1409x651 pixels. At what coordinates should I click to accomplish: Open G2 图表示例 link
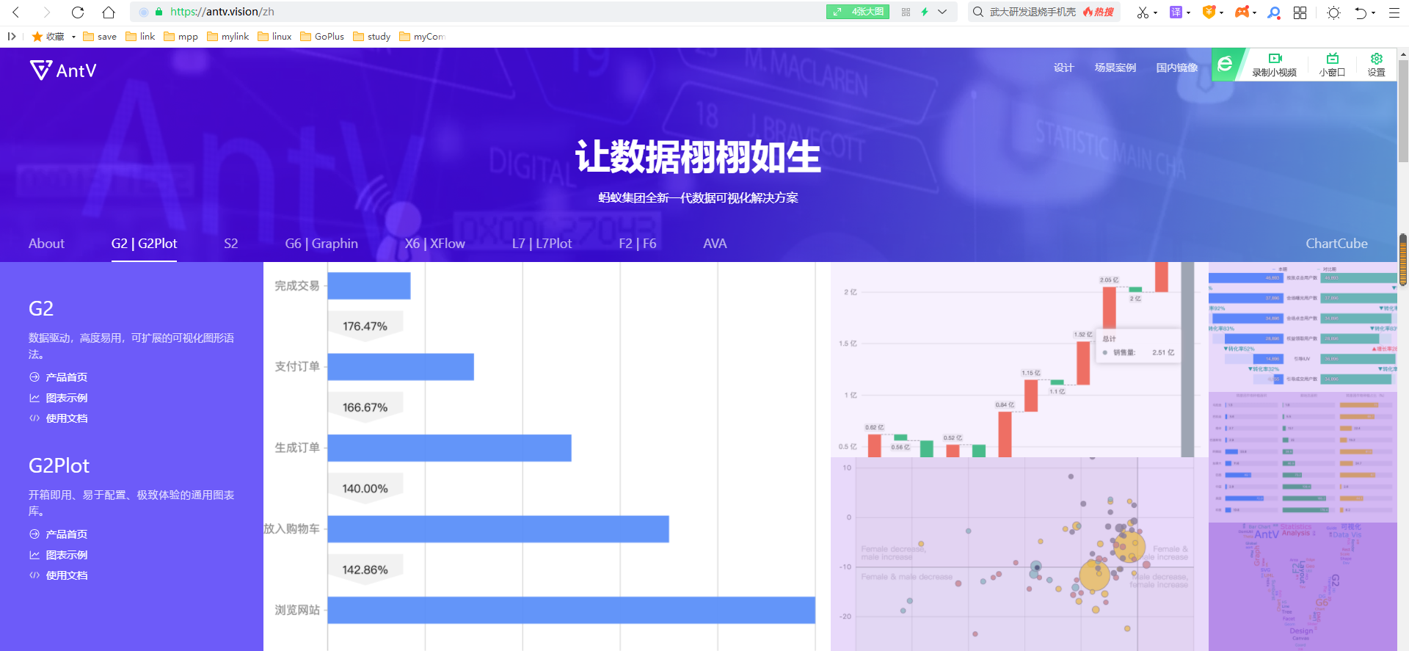pos(59,398)
